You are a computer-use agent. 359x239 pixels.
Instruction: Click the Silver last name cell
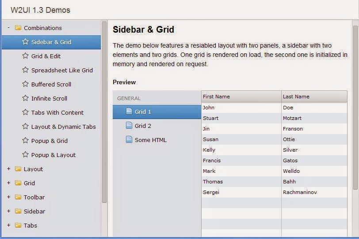[x=314, y=150]
